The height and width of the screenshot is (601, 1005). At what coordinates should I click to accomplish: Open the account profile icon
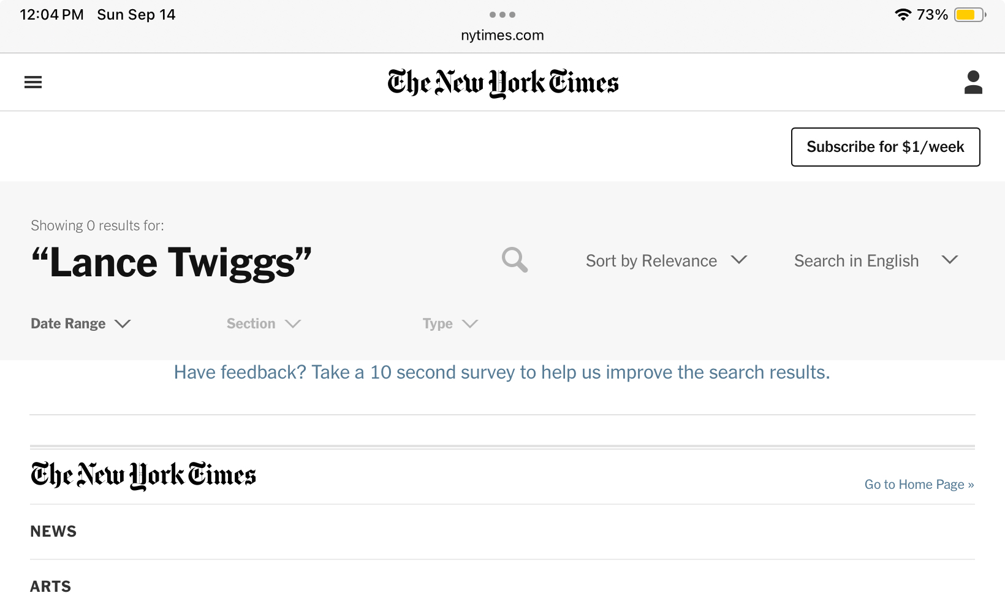(x=973, y=82)
